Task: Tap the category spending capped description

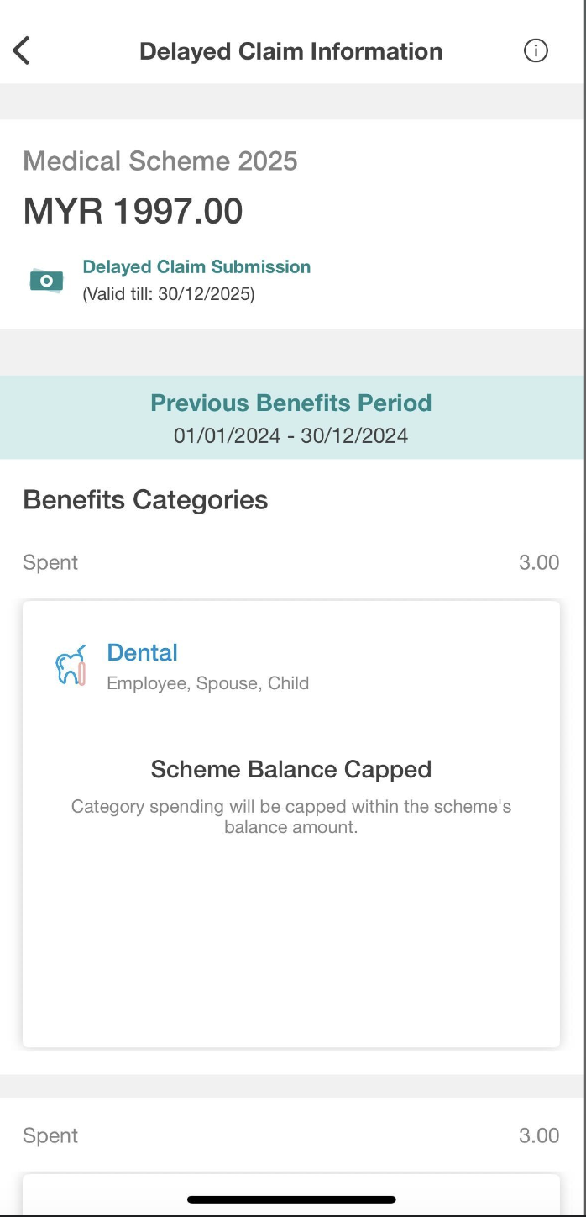Action: 290,816
